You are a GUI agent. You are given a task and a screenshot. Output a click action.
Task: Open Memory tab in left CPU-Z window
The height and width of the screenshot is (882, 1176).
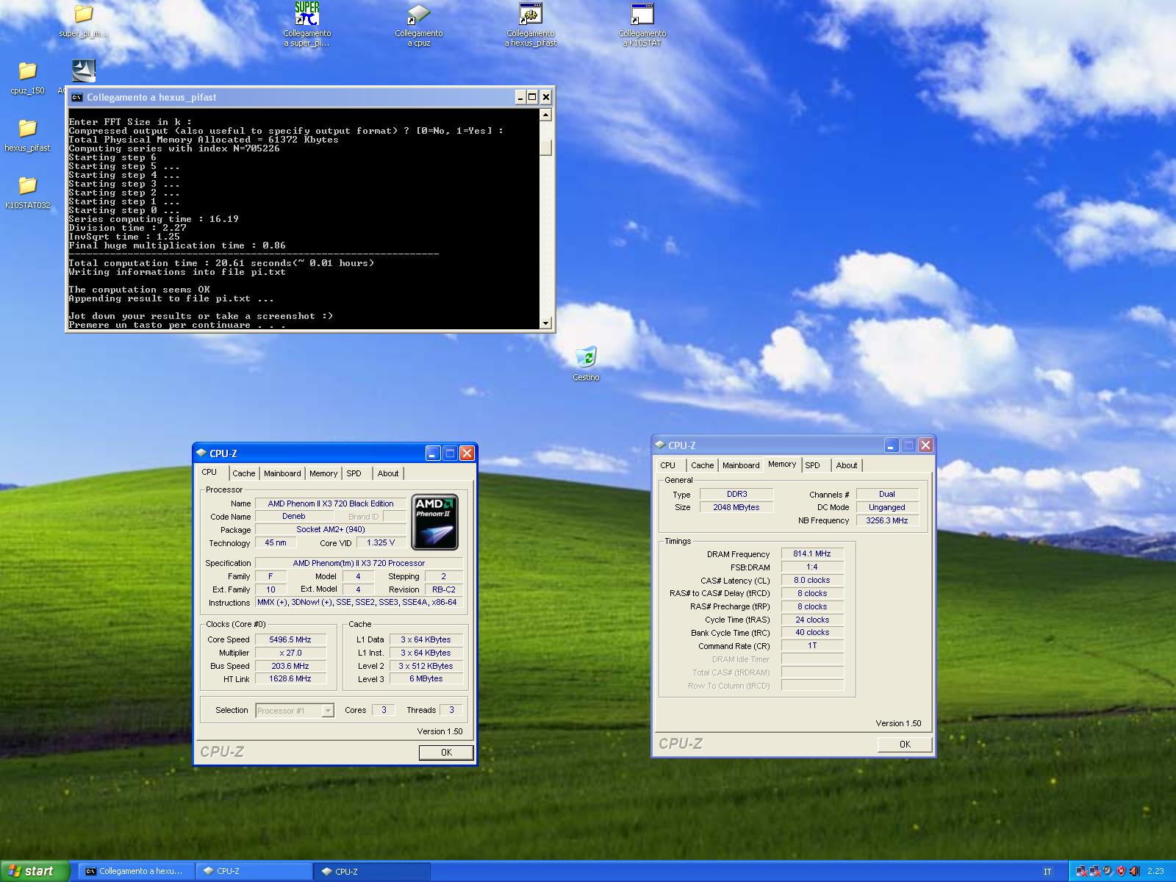click(323, 473)
